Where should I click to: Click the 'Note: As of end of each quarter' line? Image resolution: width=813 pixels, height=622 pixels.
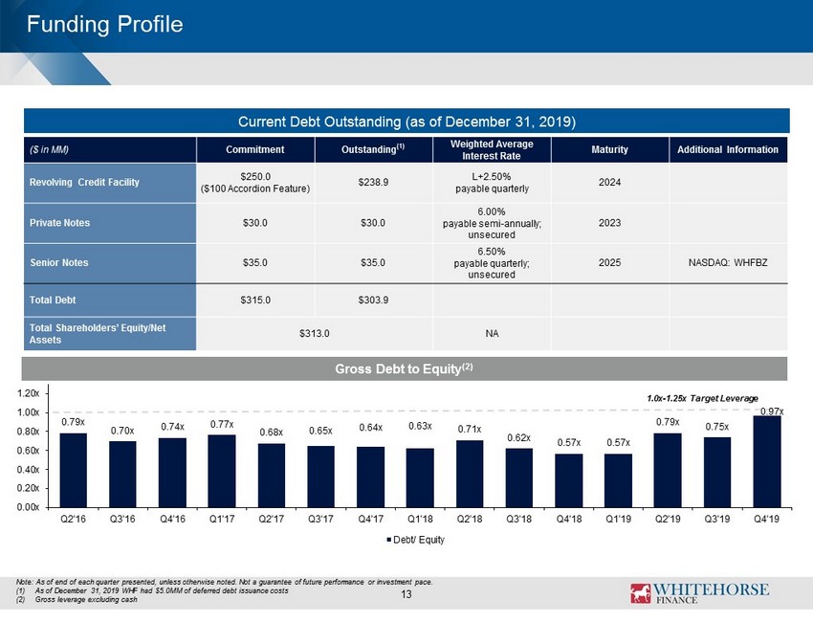(224, 582)
